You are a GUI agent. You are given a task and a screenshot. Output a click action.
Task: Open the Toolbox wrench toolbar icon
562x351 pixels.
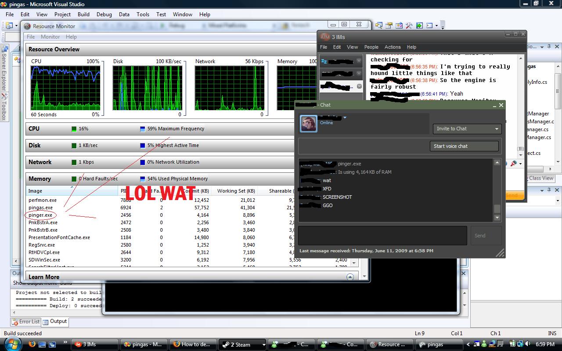[x=409, y=25]
